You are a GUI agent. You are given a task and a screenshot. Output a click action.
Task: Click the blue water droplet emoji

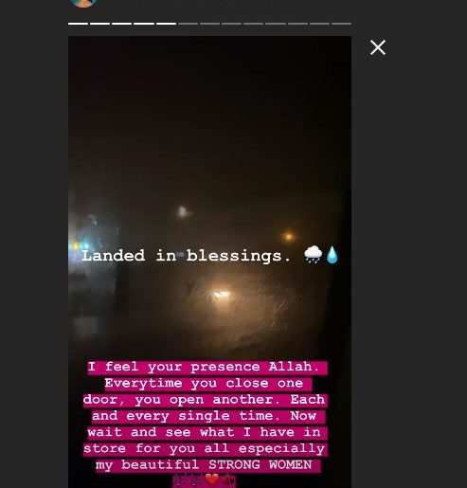click(332, 255)
